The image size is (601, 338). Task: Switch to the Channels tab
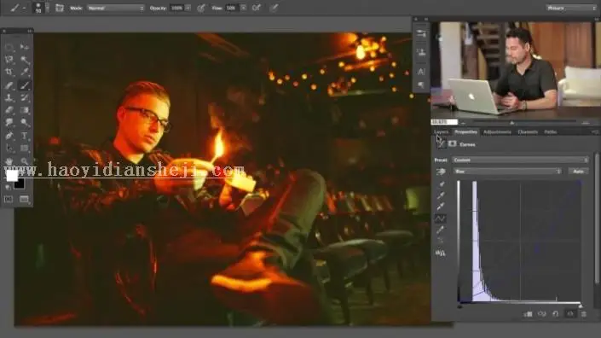528,132
